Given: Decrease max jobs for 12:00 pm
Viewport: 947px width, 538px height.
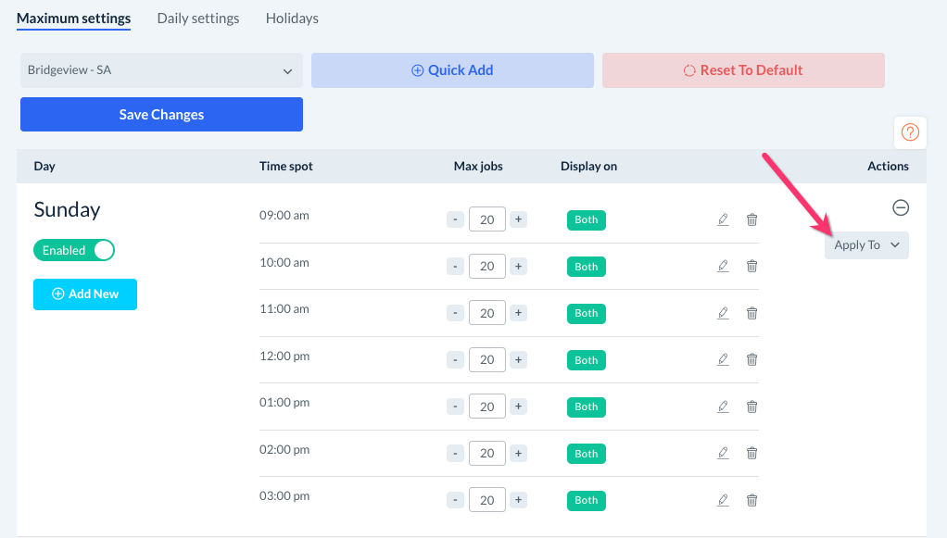Looking at the screenshot, I should (455, 360).
